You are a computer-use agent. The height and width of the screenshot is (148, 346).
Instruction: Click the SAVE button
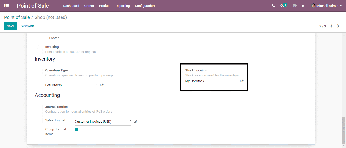(11, 26)
